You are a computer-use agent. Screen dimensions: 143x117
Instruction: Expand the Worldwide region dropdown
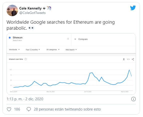coord(14,50)
